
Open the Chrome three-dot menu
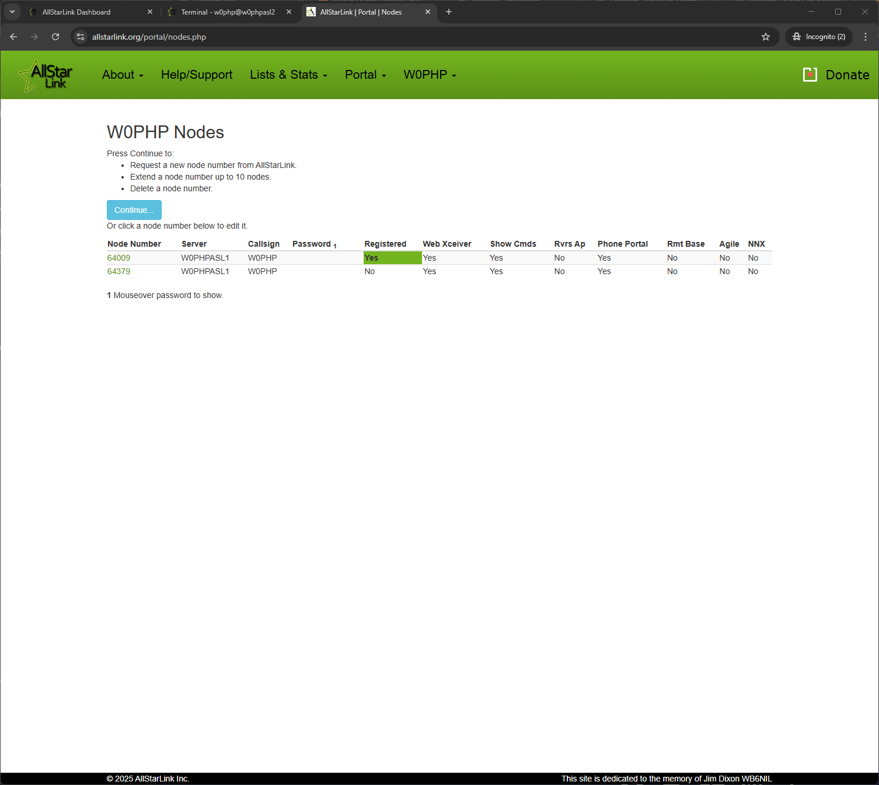pyautogui.click(x=865, y=37)
